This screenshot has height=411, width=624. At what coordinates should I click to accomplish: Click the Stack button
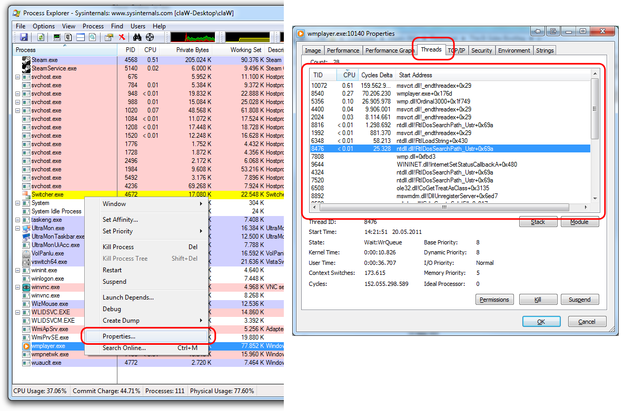point(538,222)
